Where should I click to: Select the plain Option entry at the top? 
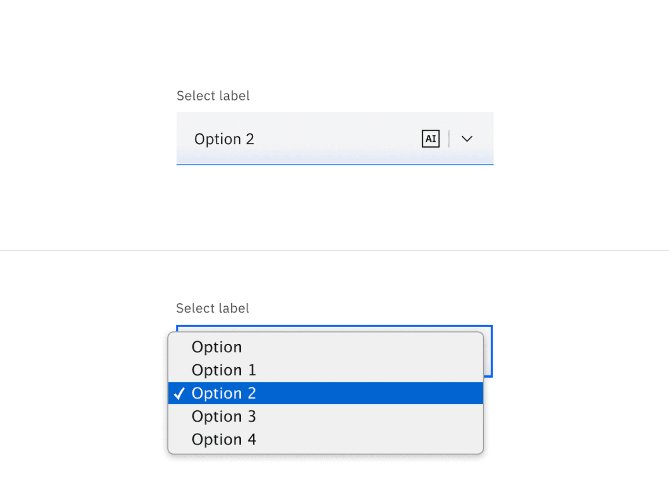coord(217,347)
